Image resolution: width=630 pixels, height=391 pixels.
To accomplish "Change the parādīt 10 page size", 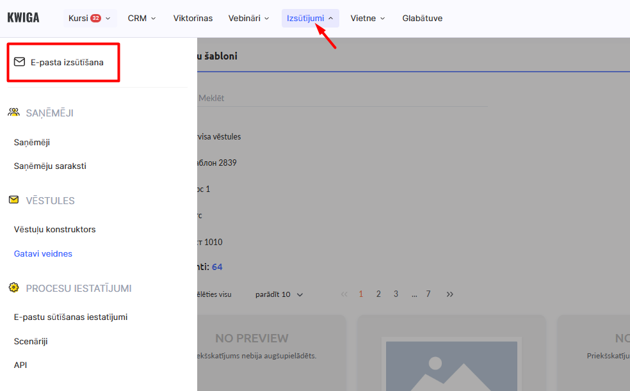I will [x=279, y=294].
